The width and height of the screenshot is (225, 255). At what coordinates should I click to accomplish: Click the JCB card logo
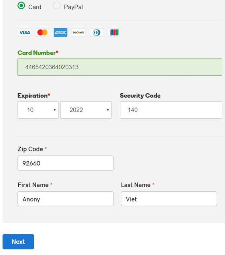pos(114,33)
